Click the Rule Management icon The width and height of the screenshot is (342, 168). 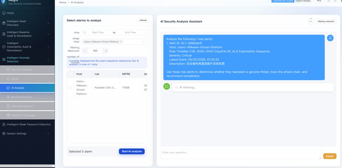click(x=8, y=106)
